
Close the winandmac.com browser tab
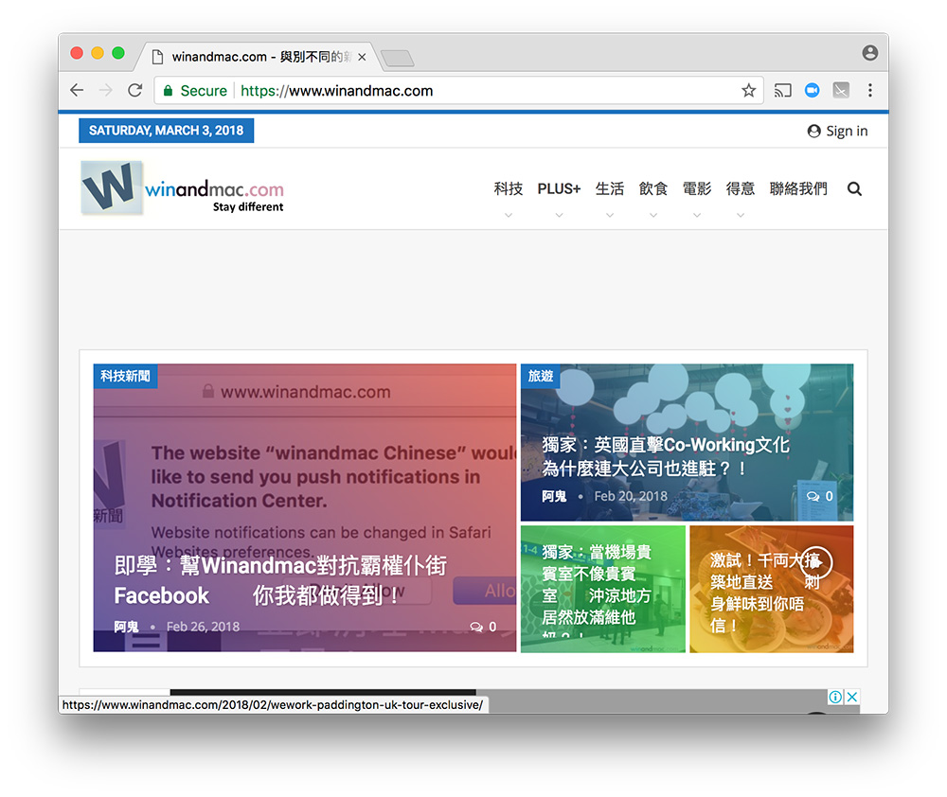(x=362, y=57)
